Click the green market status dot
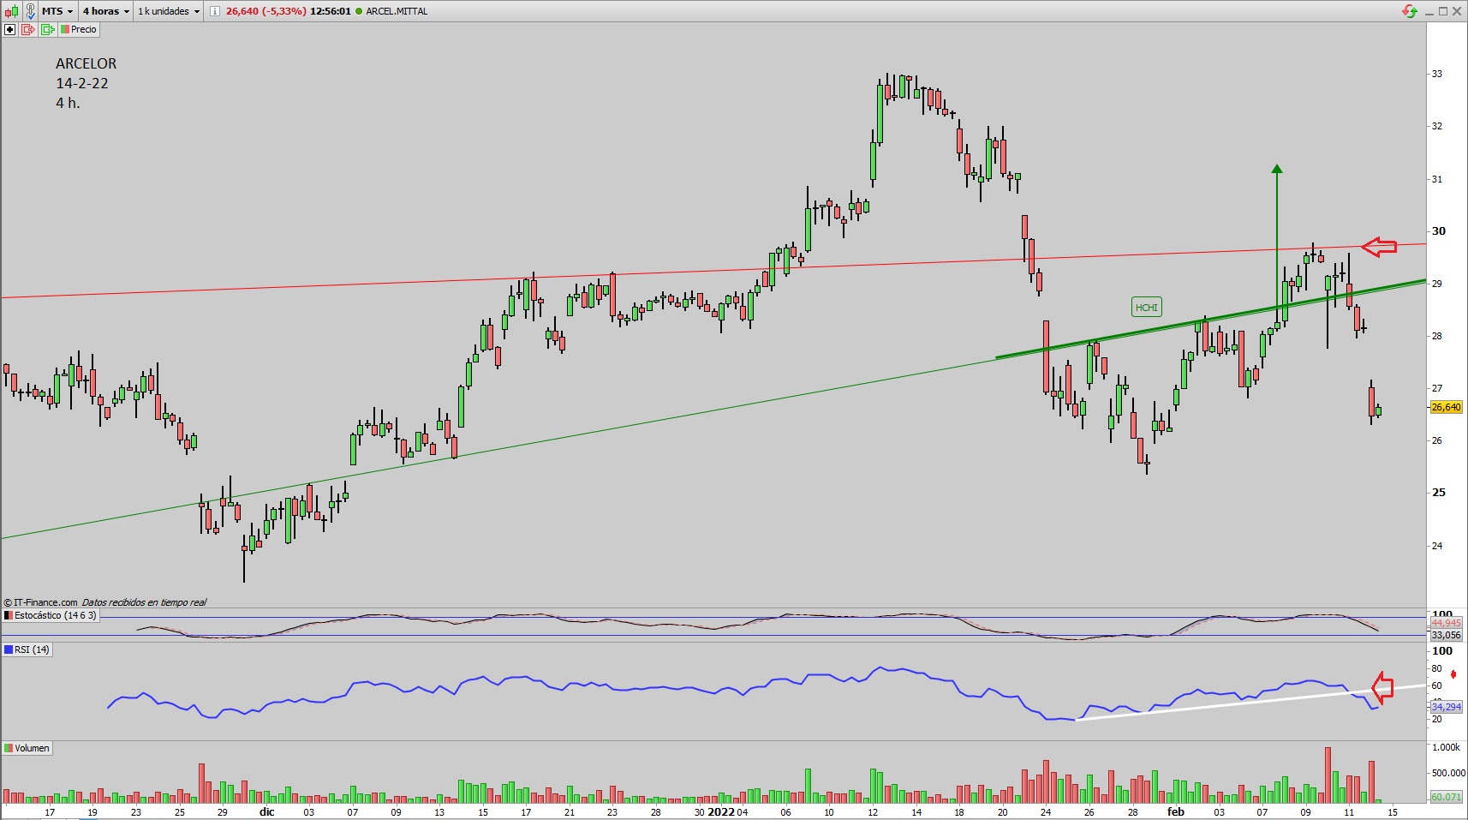 (359, 11)
